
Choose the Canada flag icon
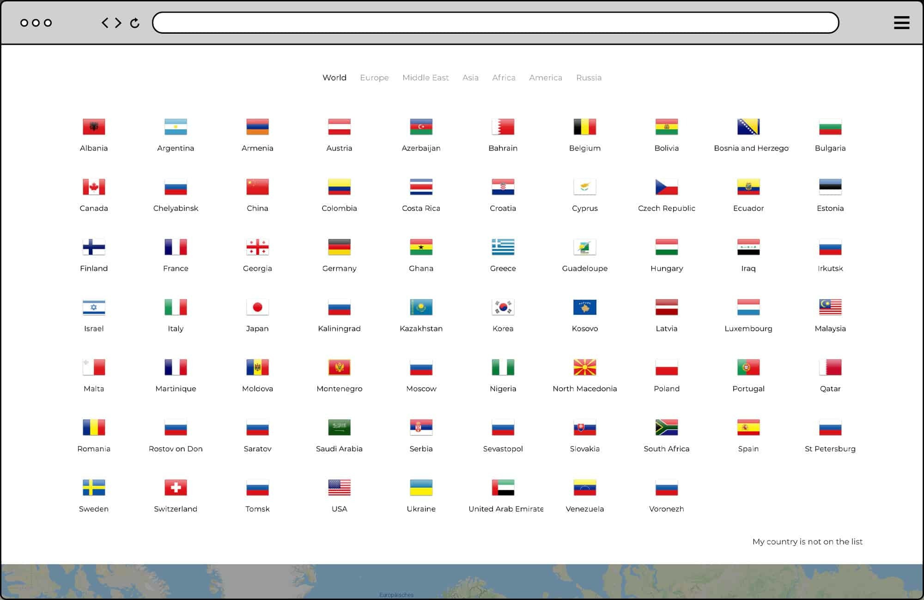pos(94,187)
